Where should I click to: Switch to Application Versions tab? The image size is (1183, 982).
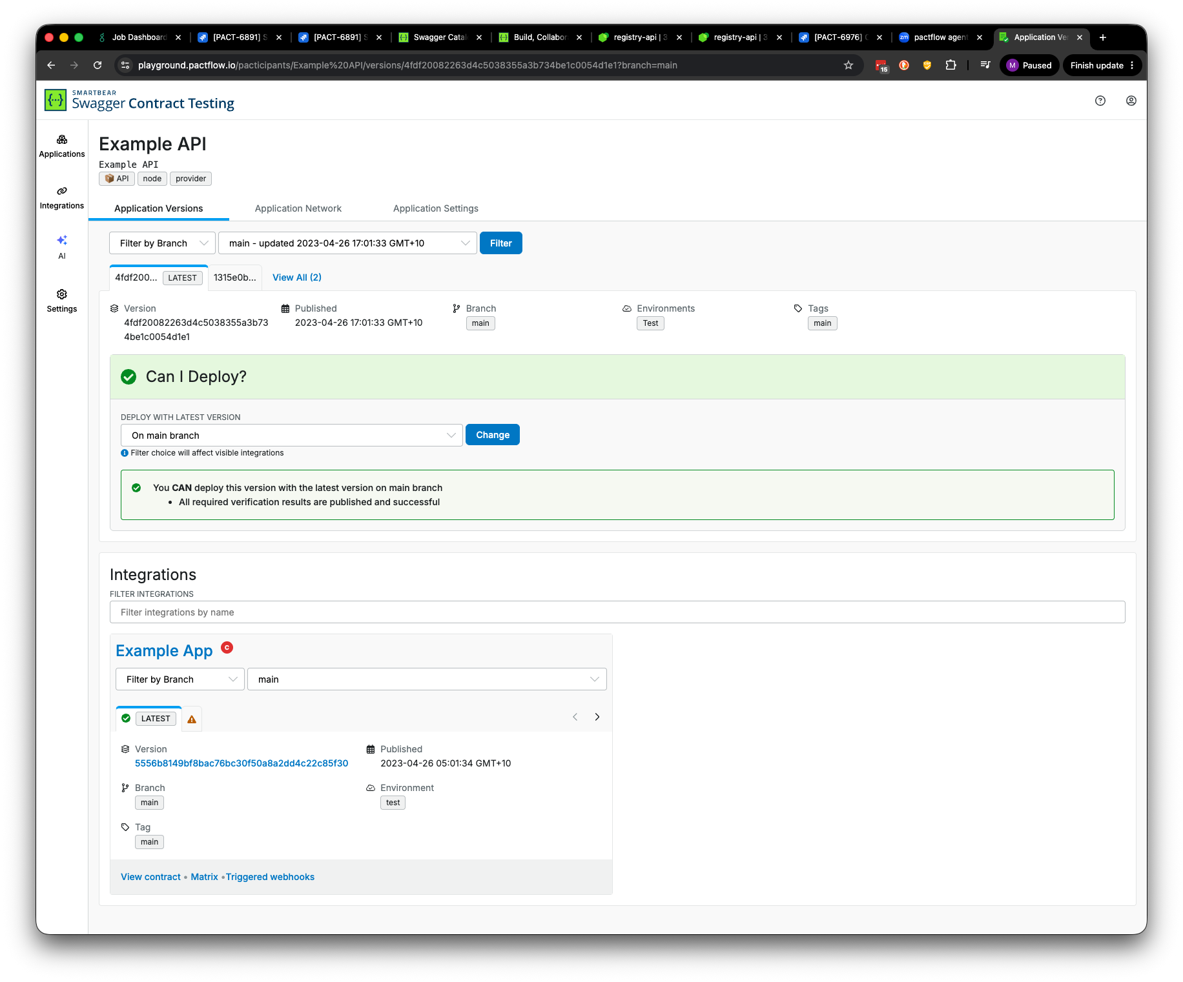pyautogui.click(x=159, y=208)
